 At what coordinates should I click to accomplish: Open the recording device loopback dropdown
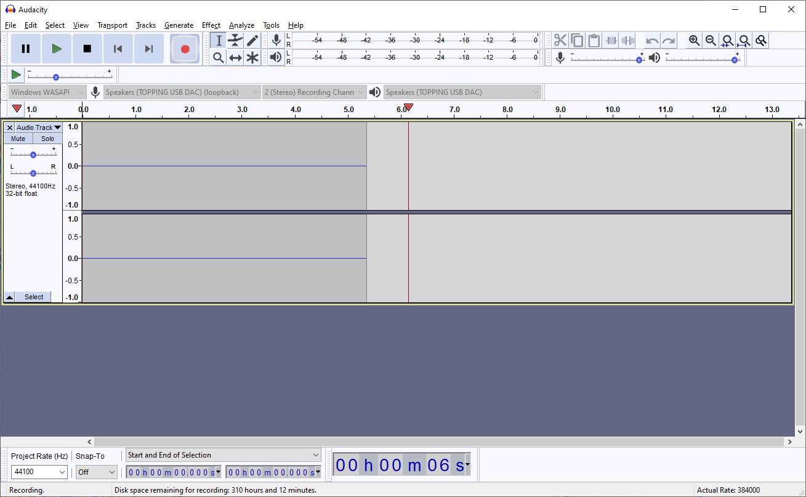pyautogui.click(x=182, y=92)
